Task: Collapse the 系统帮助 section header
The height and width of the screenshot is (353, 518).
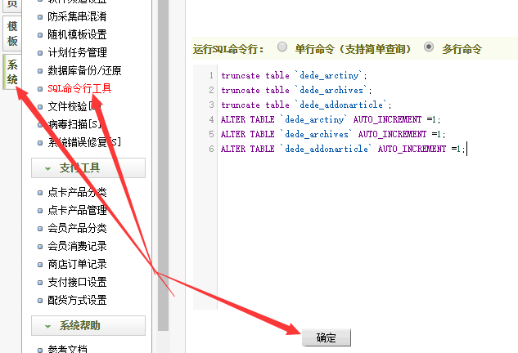Action: 88,325
